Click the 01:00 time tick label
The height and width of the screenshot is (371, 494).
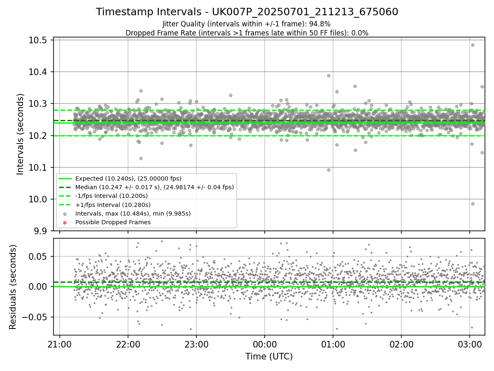(x=333, y=344)
